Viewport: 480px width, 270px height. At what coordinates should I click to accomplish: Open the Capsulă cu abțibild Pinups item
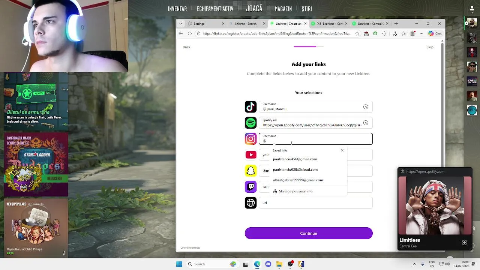point(36,228)
